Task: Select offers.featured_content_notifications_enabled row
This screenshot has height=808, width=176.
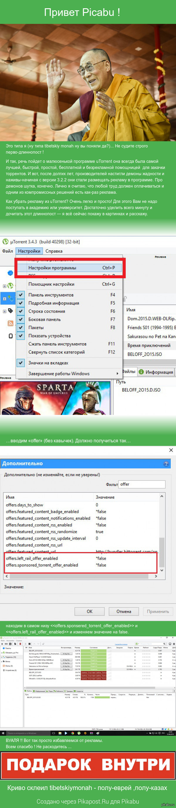Action: click(81, 518)
